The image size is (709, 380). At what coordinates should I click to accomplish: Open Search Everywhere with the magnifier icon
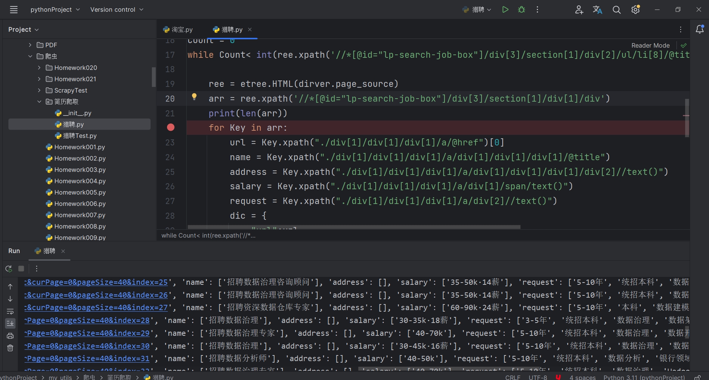pos(616,10)
